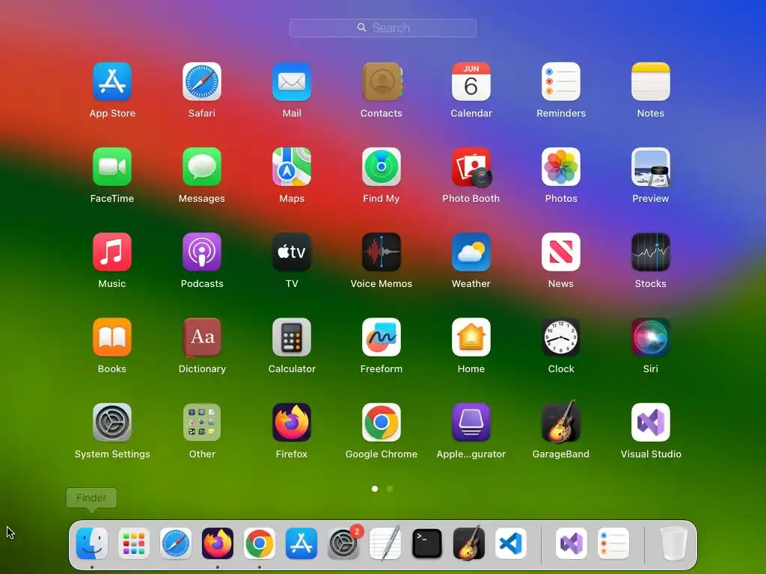Launch the Home app
766x574 pixels.
click(471, 337)
